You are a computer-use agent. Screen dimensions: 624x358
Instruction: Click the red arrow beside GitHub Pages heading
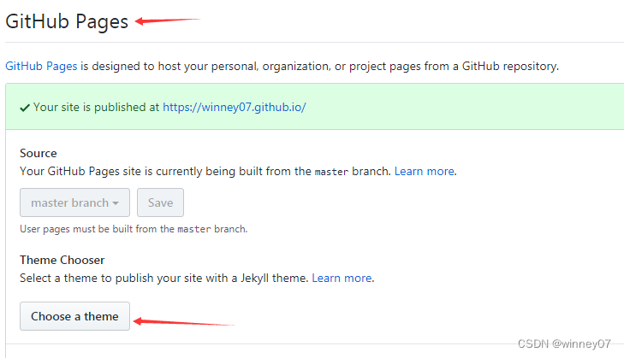pos(167,21)
